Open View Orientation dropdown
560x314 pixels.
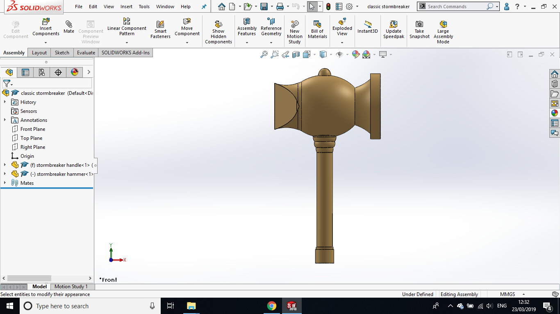pyautogui.click(x=314, y=54)
